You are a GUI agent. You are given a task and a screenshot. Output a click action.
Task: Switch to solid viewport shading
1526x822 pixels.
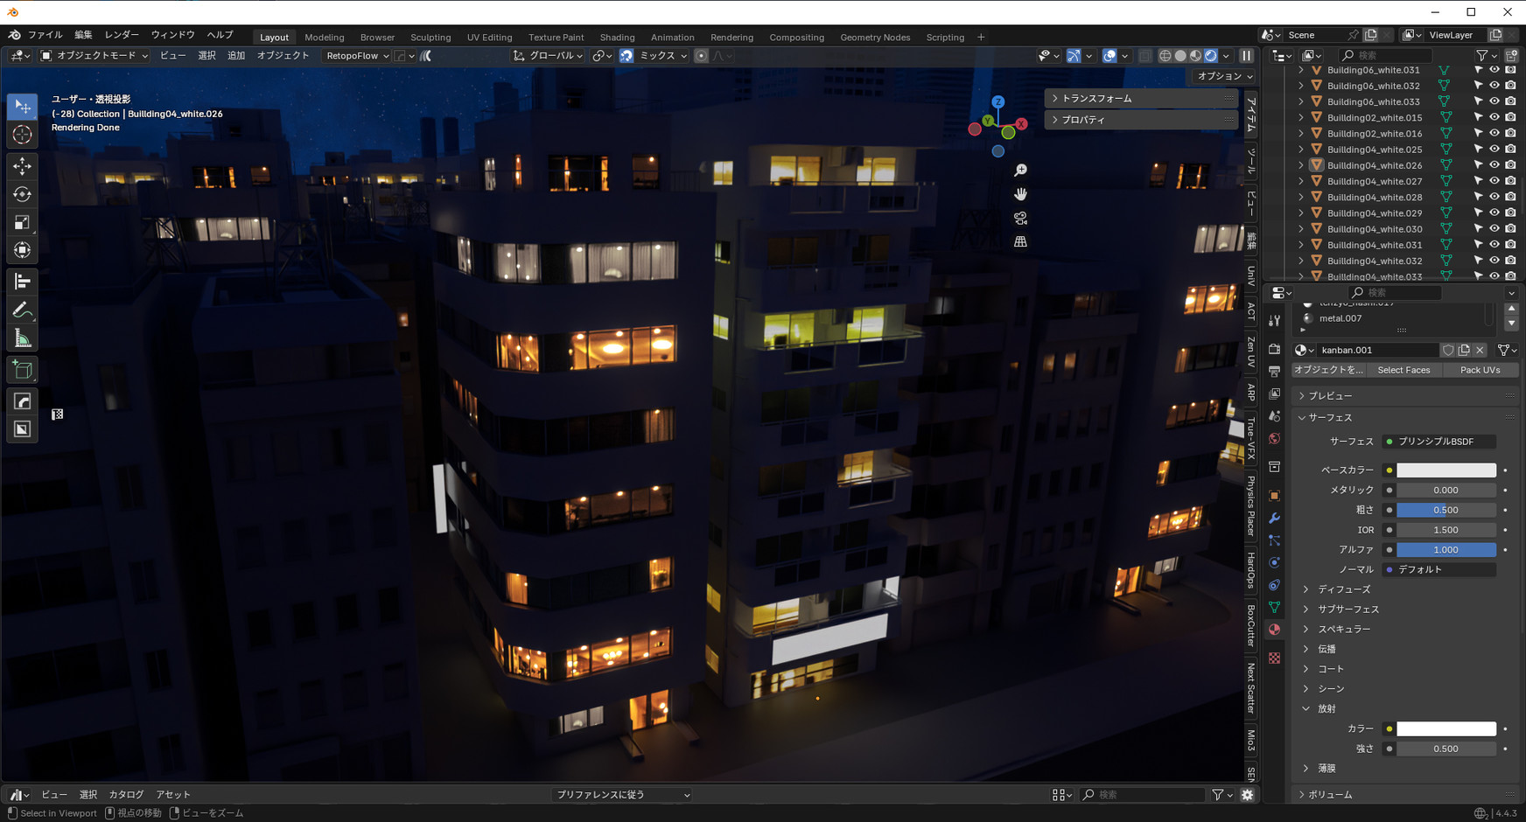tap(1180, 55)
